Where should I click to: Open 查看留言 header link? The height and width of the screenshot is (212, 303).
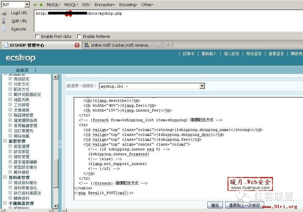click(276, 53)
